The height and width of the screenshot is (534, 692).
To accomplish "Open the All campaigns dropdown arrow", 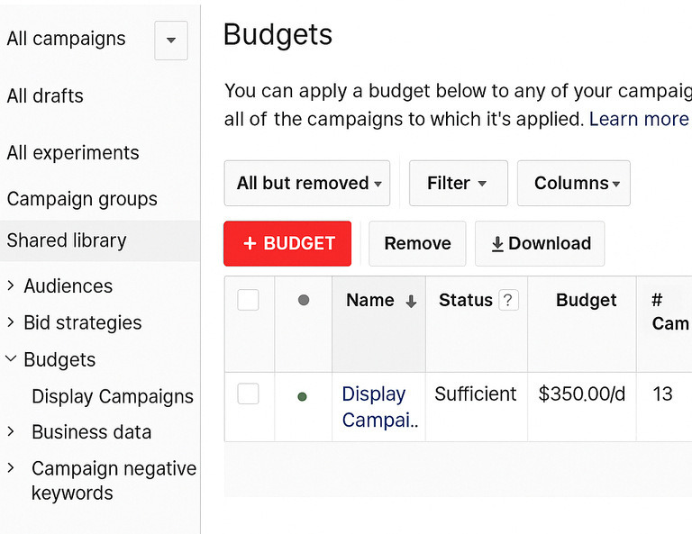I will tap(171, 41).
